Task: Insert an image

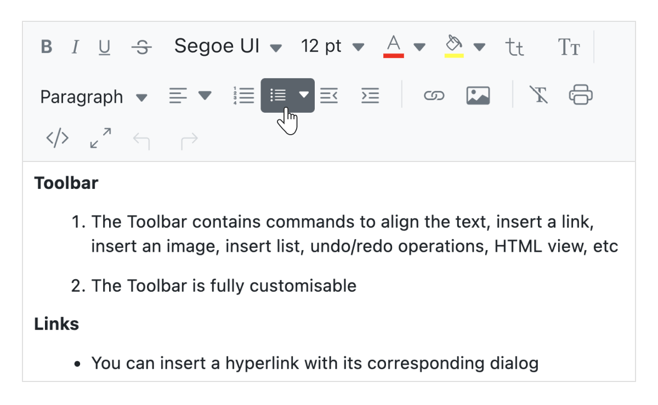Action: tap(478, 95)
